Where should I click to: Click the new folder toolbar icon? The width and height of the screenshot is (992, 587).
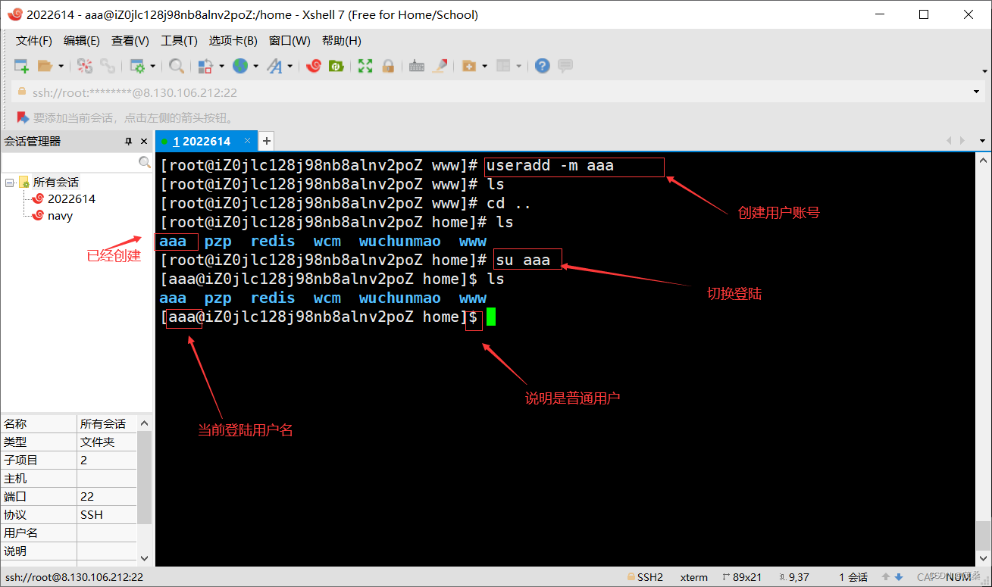468,66
